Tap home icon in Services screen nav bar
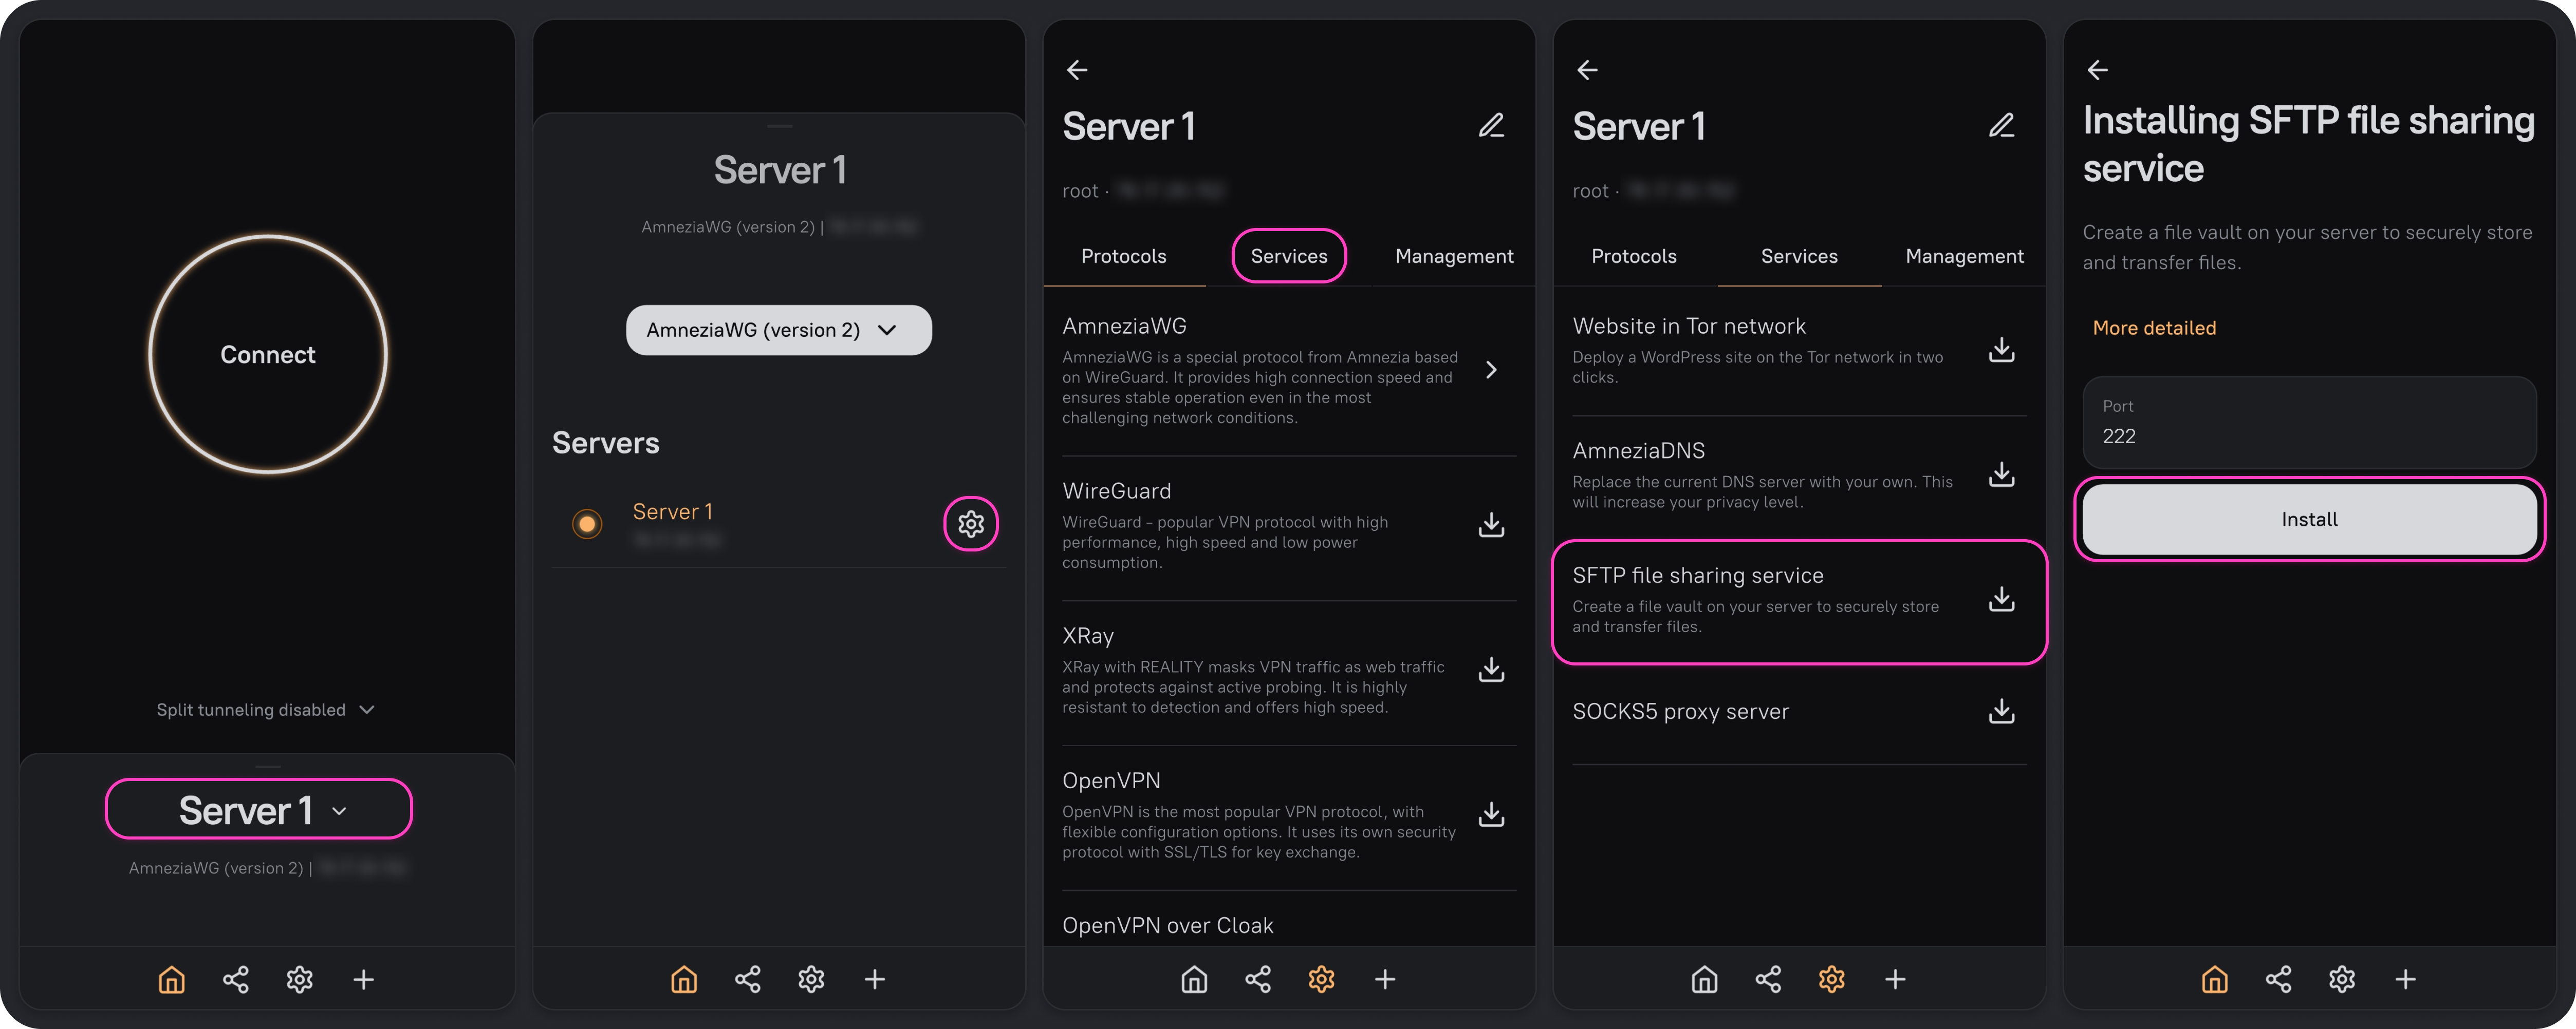This screenshot has width=2576, height=1029. 1704,979
